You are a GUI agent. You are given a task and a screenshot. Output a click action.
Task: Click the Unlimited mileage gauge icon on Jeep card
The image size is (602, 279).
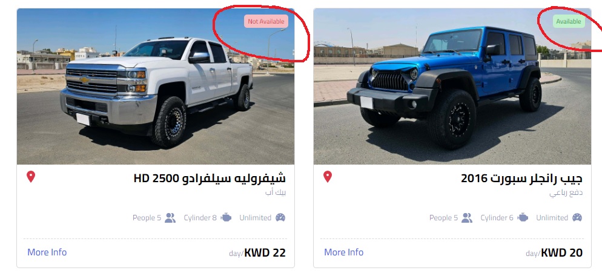click(577, 218)
